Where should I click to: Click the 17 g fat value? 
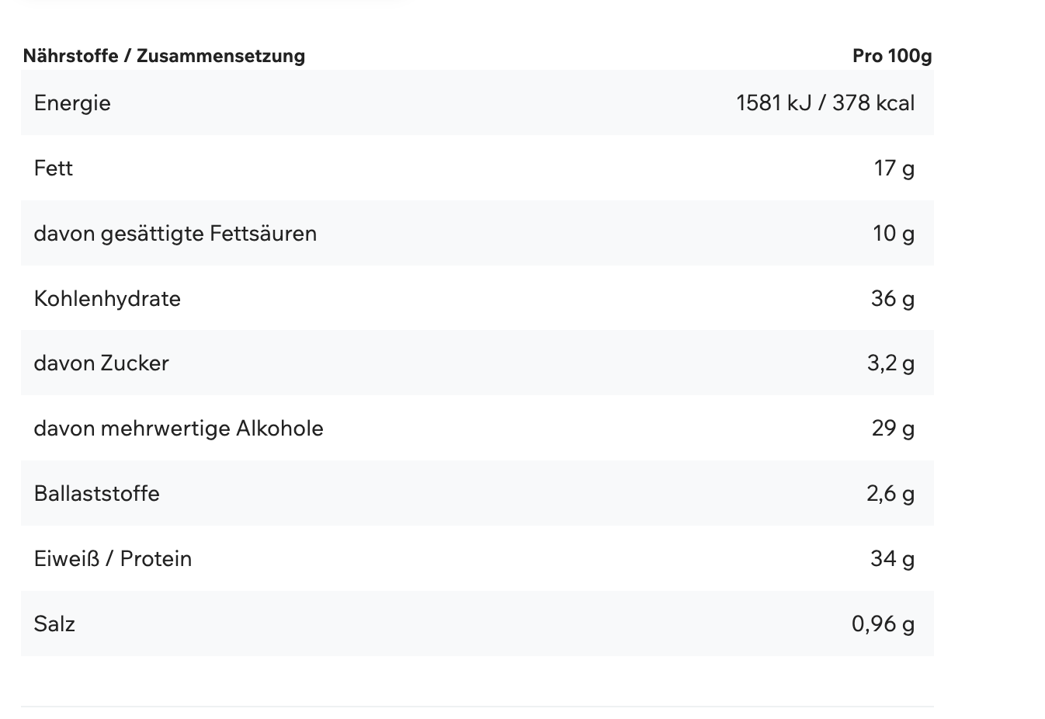894,168
